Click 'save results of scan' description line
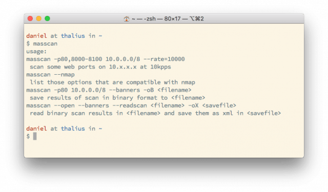Viewport: 328px width, 192px height. [x=117, y=98]
